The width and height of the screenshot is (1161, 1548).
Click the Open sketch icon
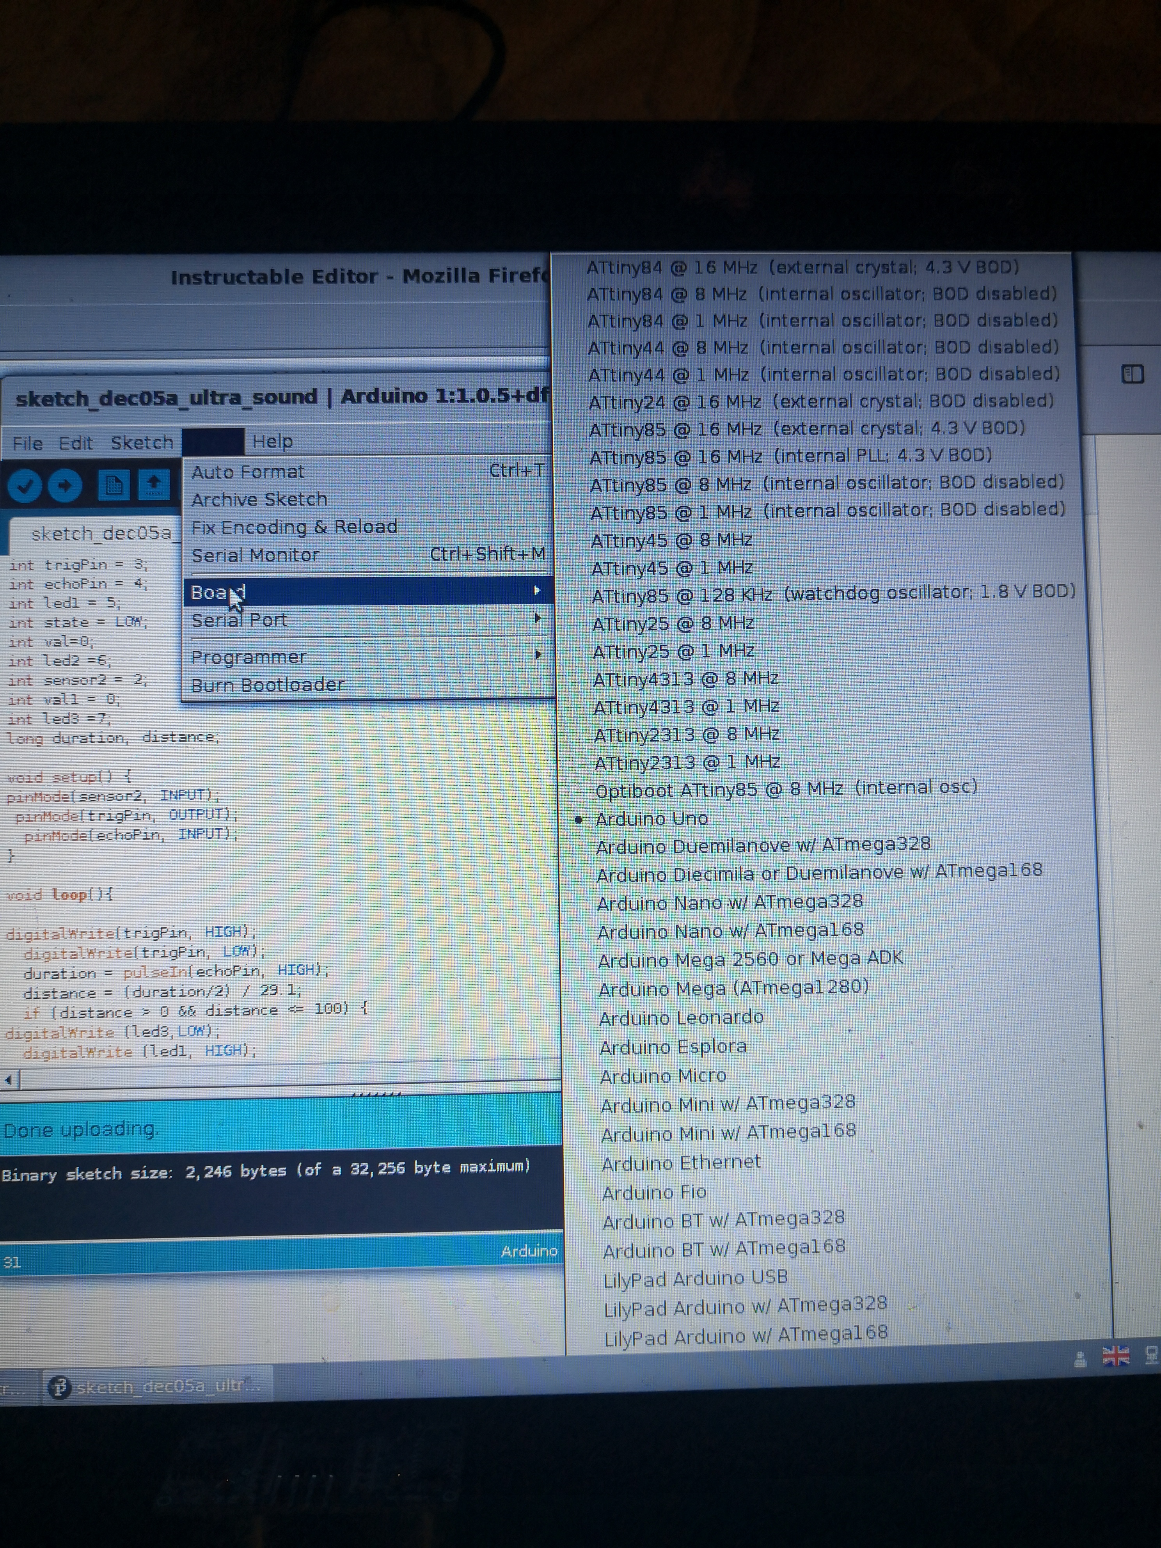(x=154, y=484)
